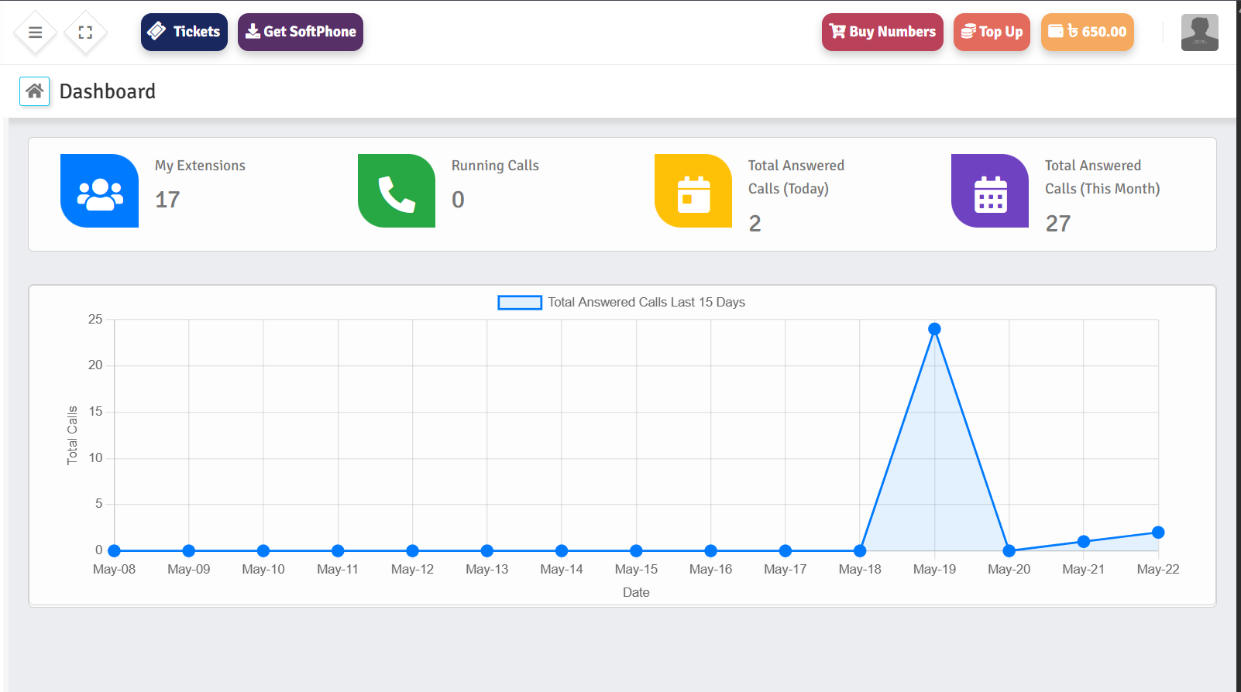
Task: Click the May-20 data point
Action: (x=1009, y=551)
